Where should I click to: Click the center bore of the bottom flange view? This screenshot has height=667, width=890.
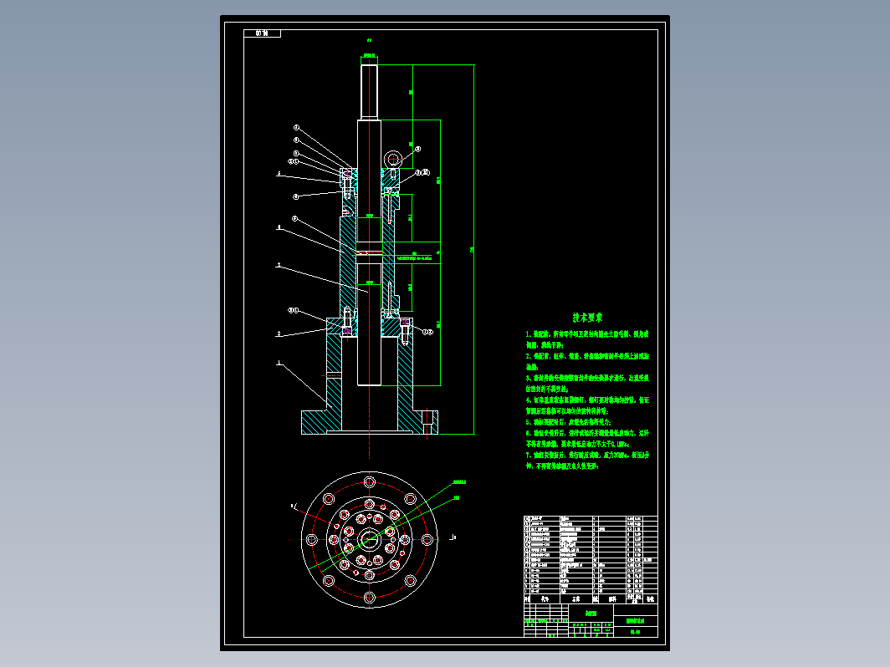click(x=369, y=539)
